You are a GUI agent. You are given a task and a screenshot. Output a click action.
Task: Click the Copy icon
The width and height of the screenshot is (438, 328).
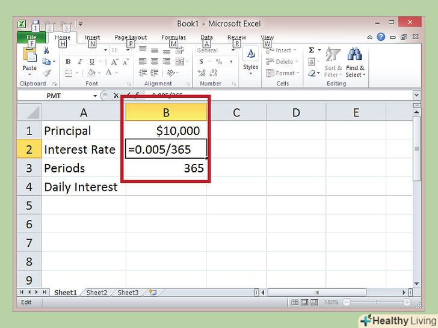(x=46, y=61)
